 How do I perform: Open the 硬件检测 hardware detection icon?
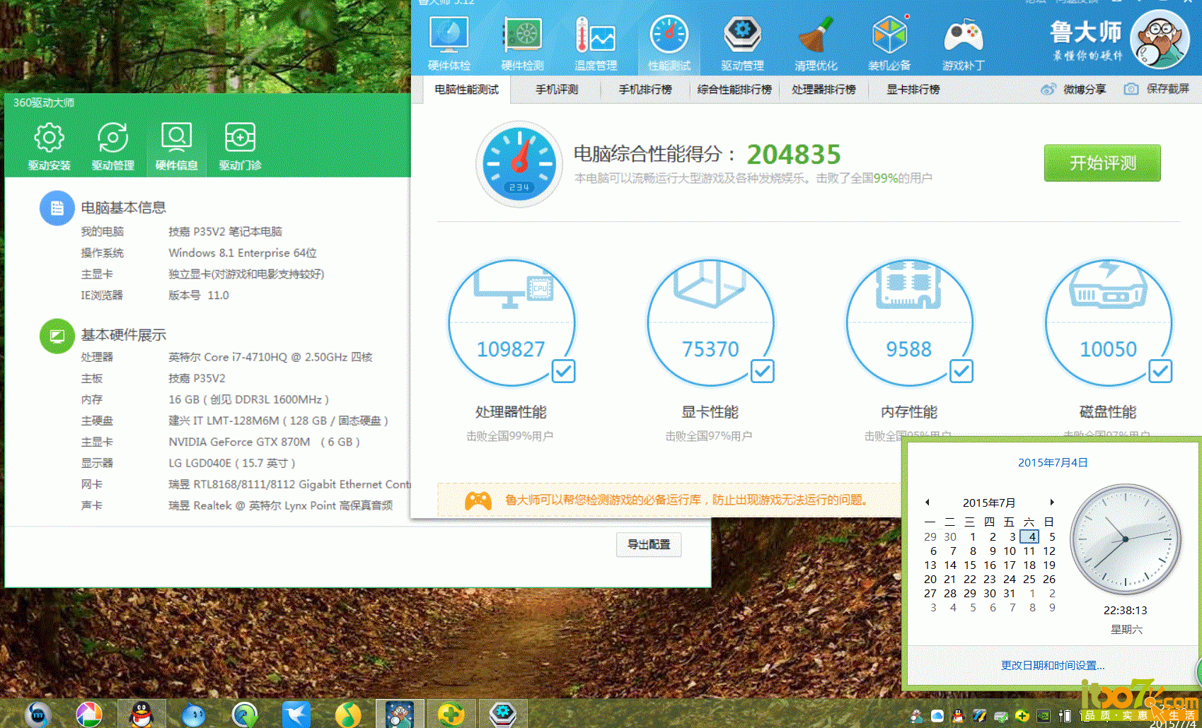point(522,42)
